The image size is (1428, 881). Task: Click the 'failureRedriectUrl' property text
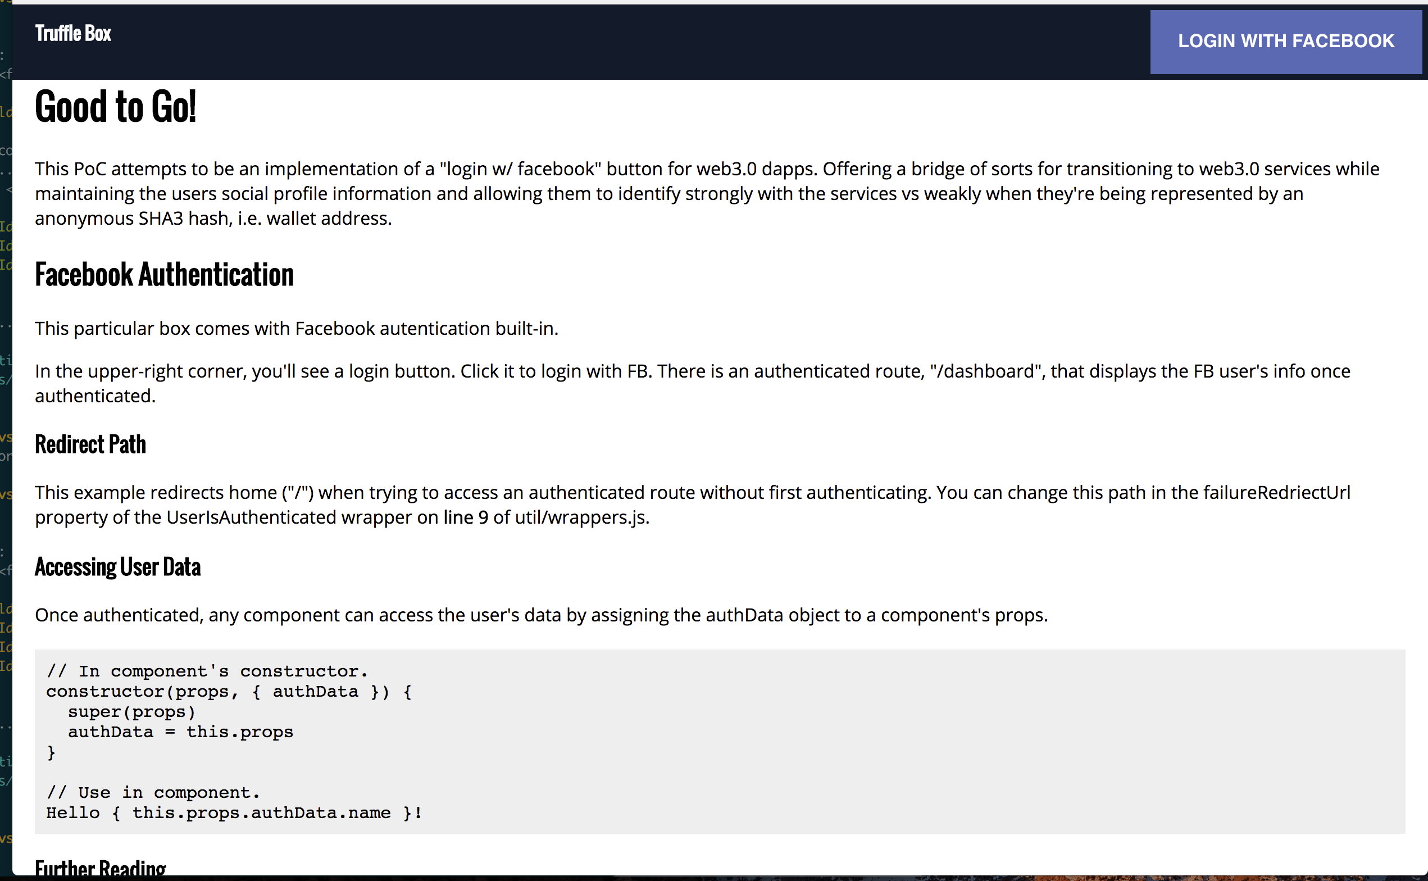coord(1276,493)
